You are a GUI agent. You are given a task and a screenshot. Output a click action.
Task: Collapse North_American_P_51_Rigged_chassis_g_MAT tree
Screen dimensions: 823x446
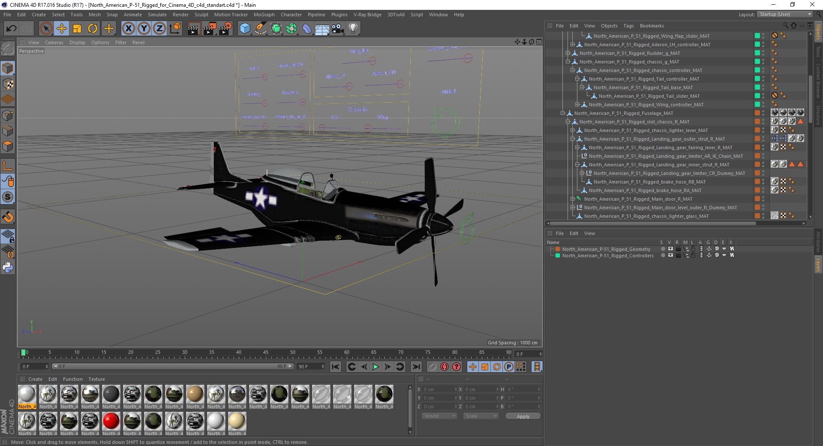568,62
